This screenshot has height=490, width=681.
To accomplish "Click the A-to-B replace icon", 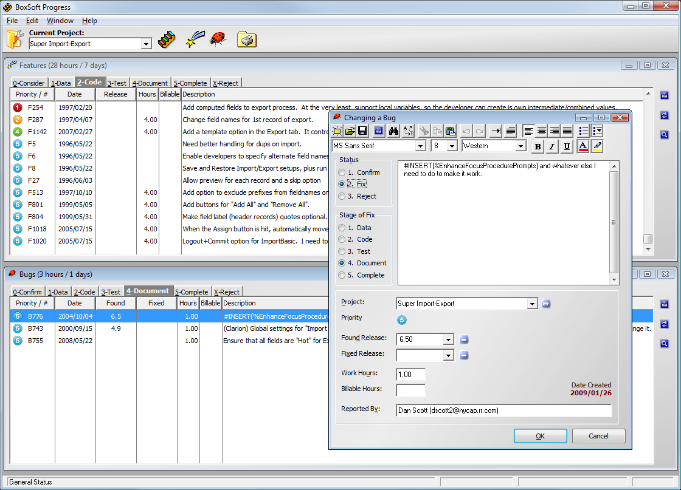I will [408, 131].
